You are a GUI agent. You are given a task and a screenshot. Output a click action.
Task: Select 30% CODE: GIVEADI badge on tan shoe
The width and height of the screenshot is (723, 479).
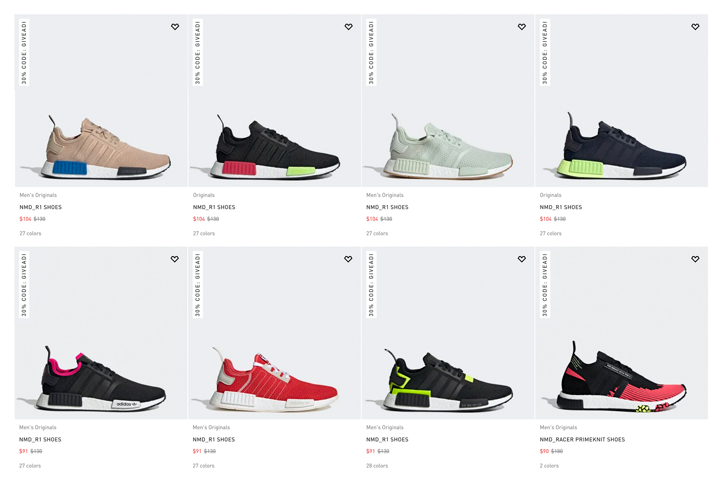pyautogui.click(x=24, y=52)
